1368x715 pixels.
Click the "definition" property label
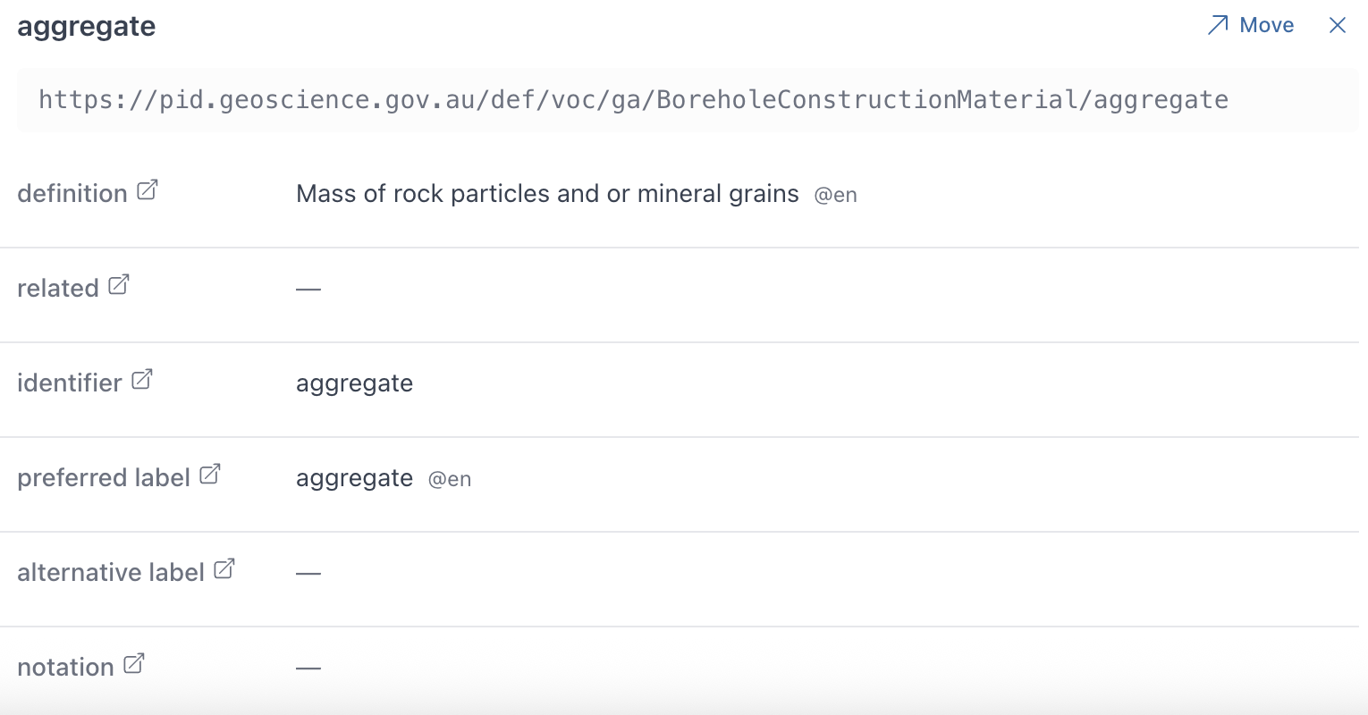72,194
